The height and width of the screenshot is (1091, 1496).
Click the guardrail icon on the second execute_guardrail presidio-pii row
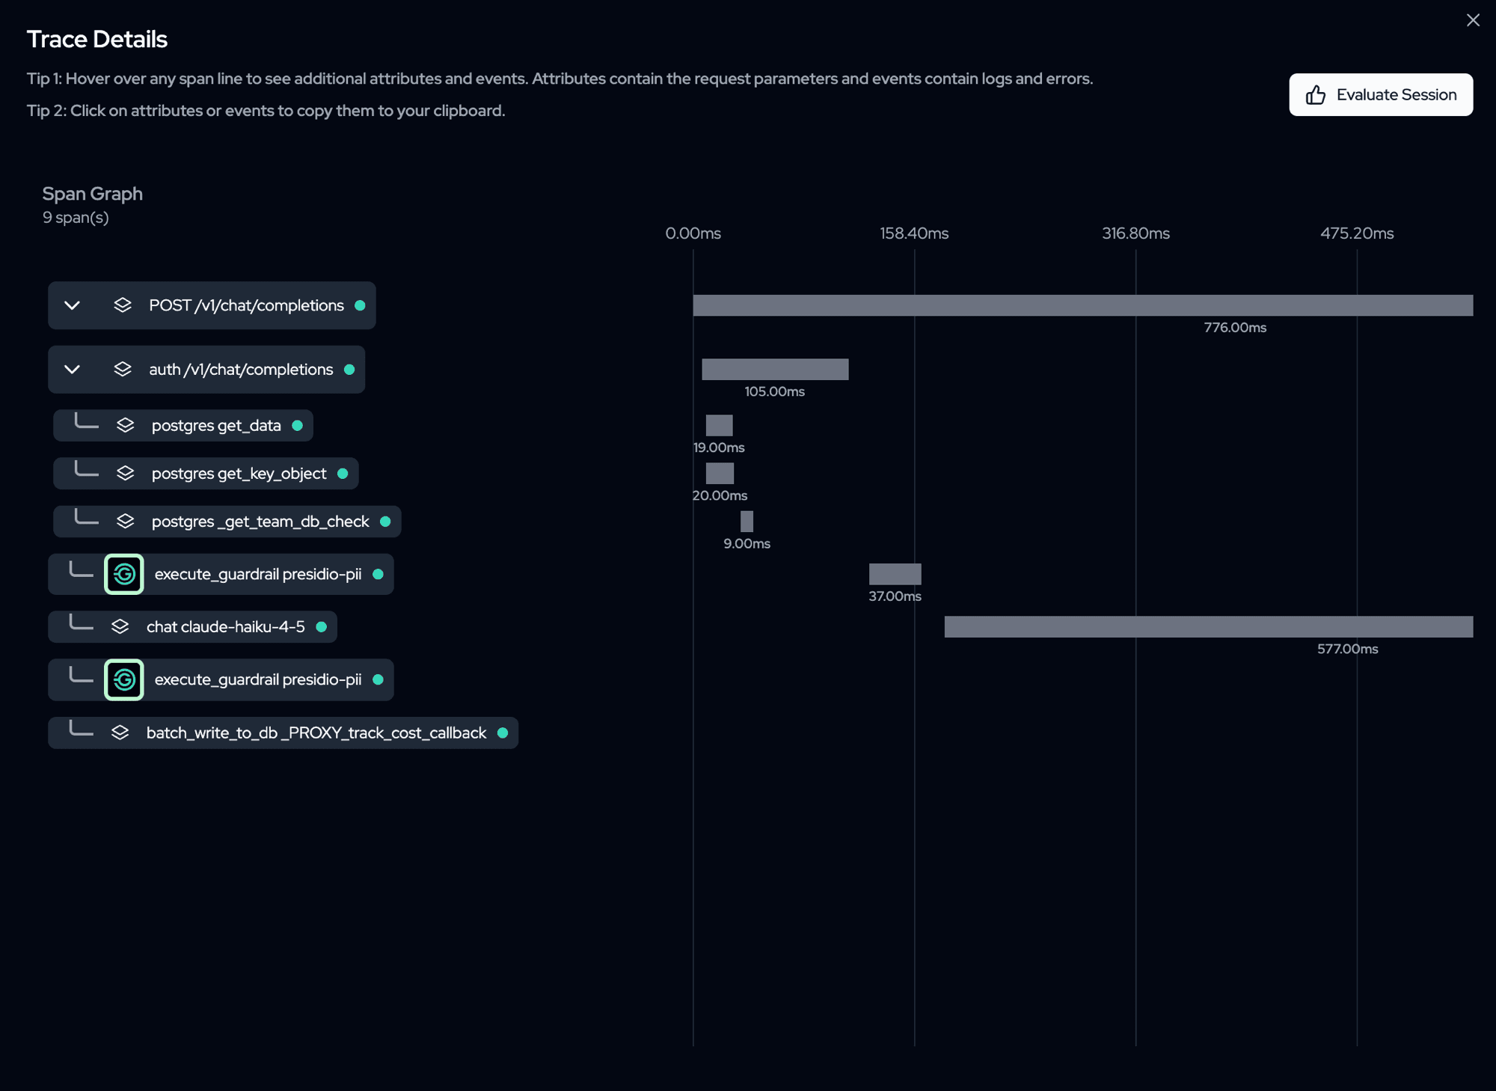(124, 679)
